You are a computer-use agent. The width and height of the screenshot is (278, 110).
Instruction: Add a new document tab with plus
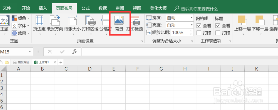tap(61, 62)
